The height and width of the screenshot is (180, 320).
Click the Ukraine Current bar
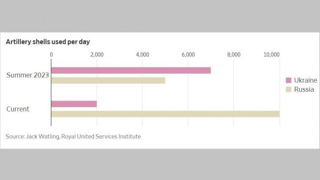click(x=74, y=104)
